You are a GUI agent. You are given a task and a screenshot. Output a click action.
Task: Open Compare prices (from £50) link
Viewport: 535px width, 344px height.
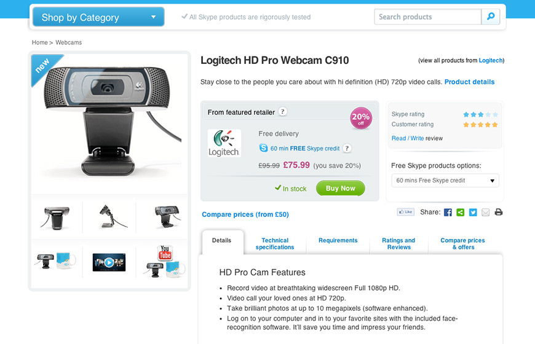[245, 214]
